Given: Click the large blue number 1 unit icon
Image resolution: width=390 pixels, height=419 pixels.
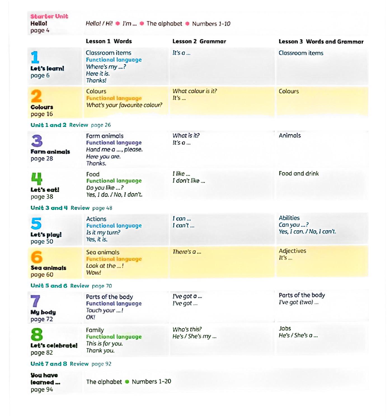Looking at the screenshot, I should (x=35, y=58).
